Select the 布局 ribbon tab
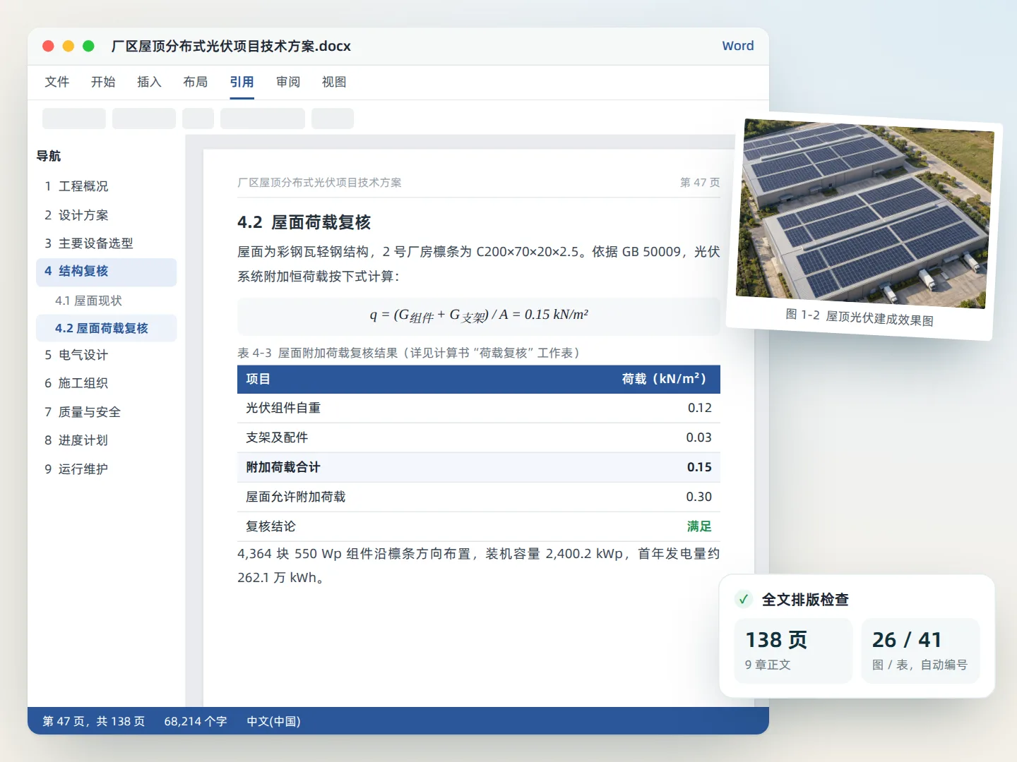The width and height of the screenshot is (1017, 762). 196,82
